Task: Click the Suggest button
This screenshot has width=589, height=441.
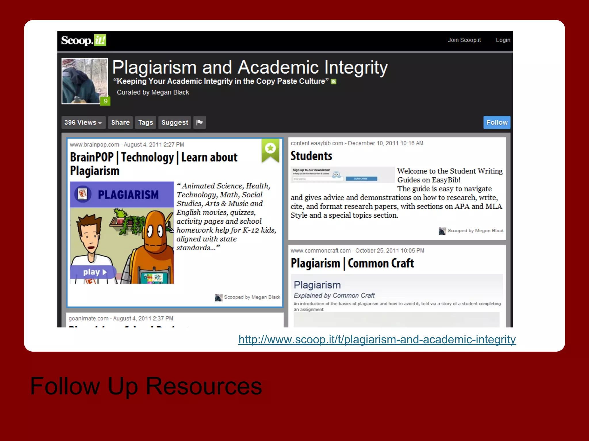Action: (x=175, y=123)
